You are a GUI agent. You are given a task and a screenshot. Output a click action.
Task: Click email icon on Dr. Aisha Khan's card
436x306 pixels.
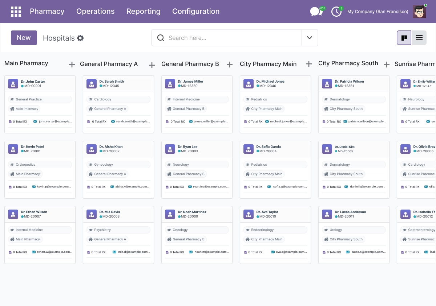click(x=112, y=187)
